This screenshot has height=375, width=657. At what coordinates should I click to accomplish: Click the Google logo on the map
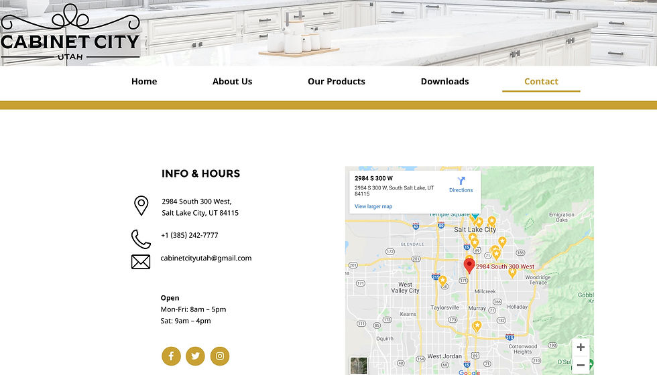coord(469,372)
